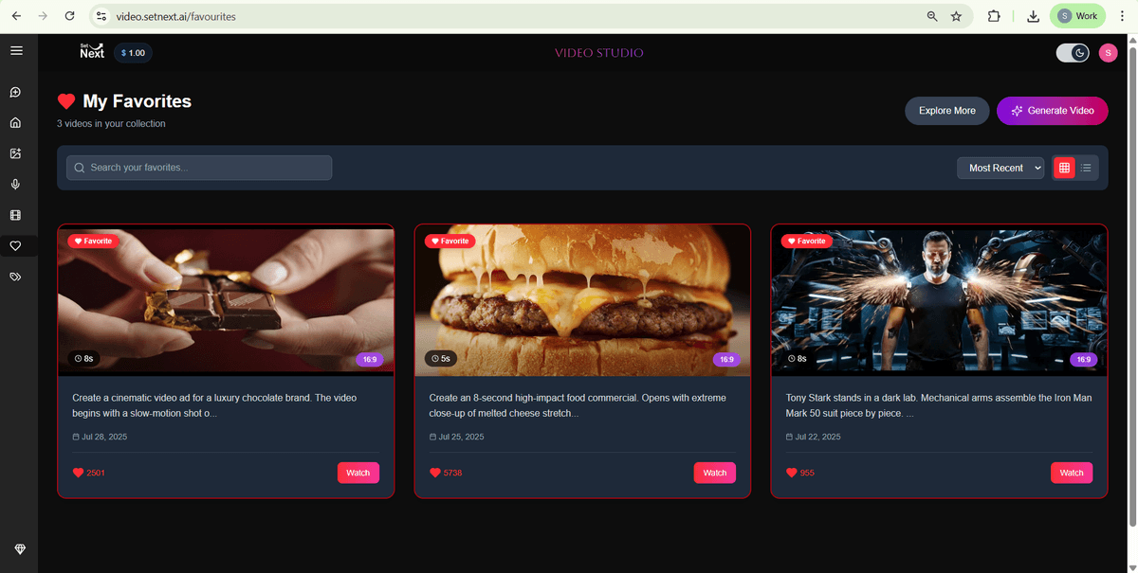
Task: Select the Favorites heart item in the sidebar
Action: (x=15, y=246)
